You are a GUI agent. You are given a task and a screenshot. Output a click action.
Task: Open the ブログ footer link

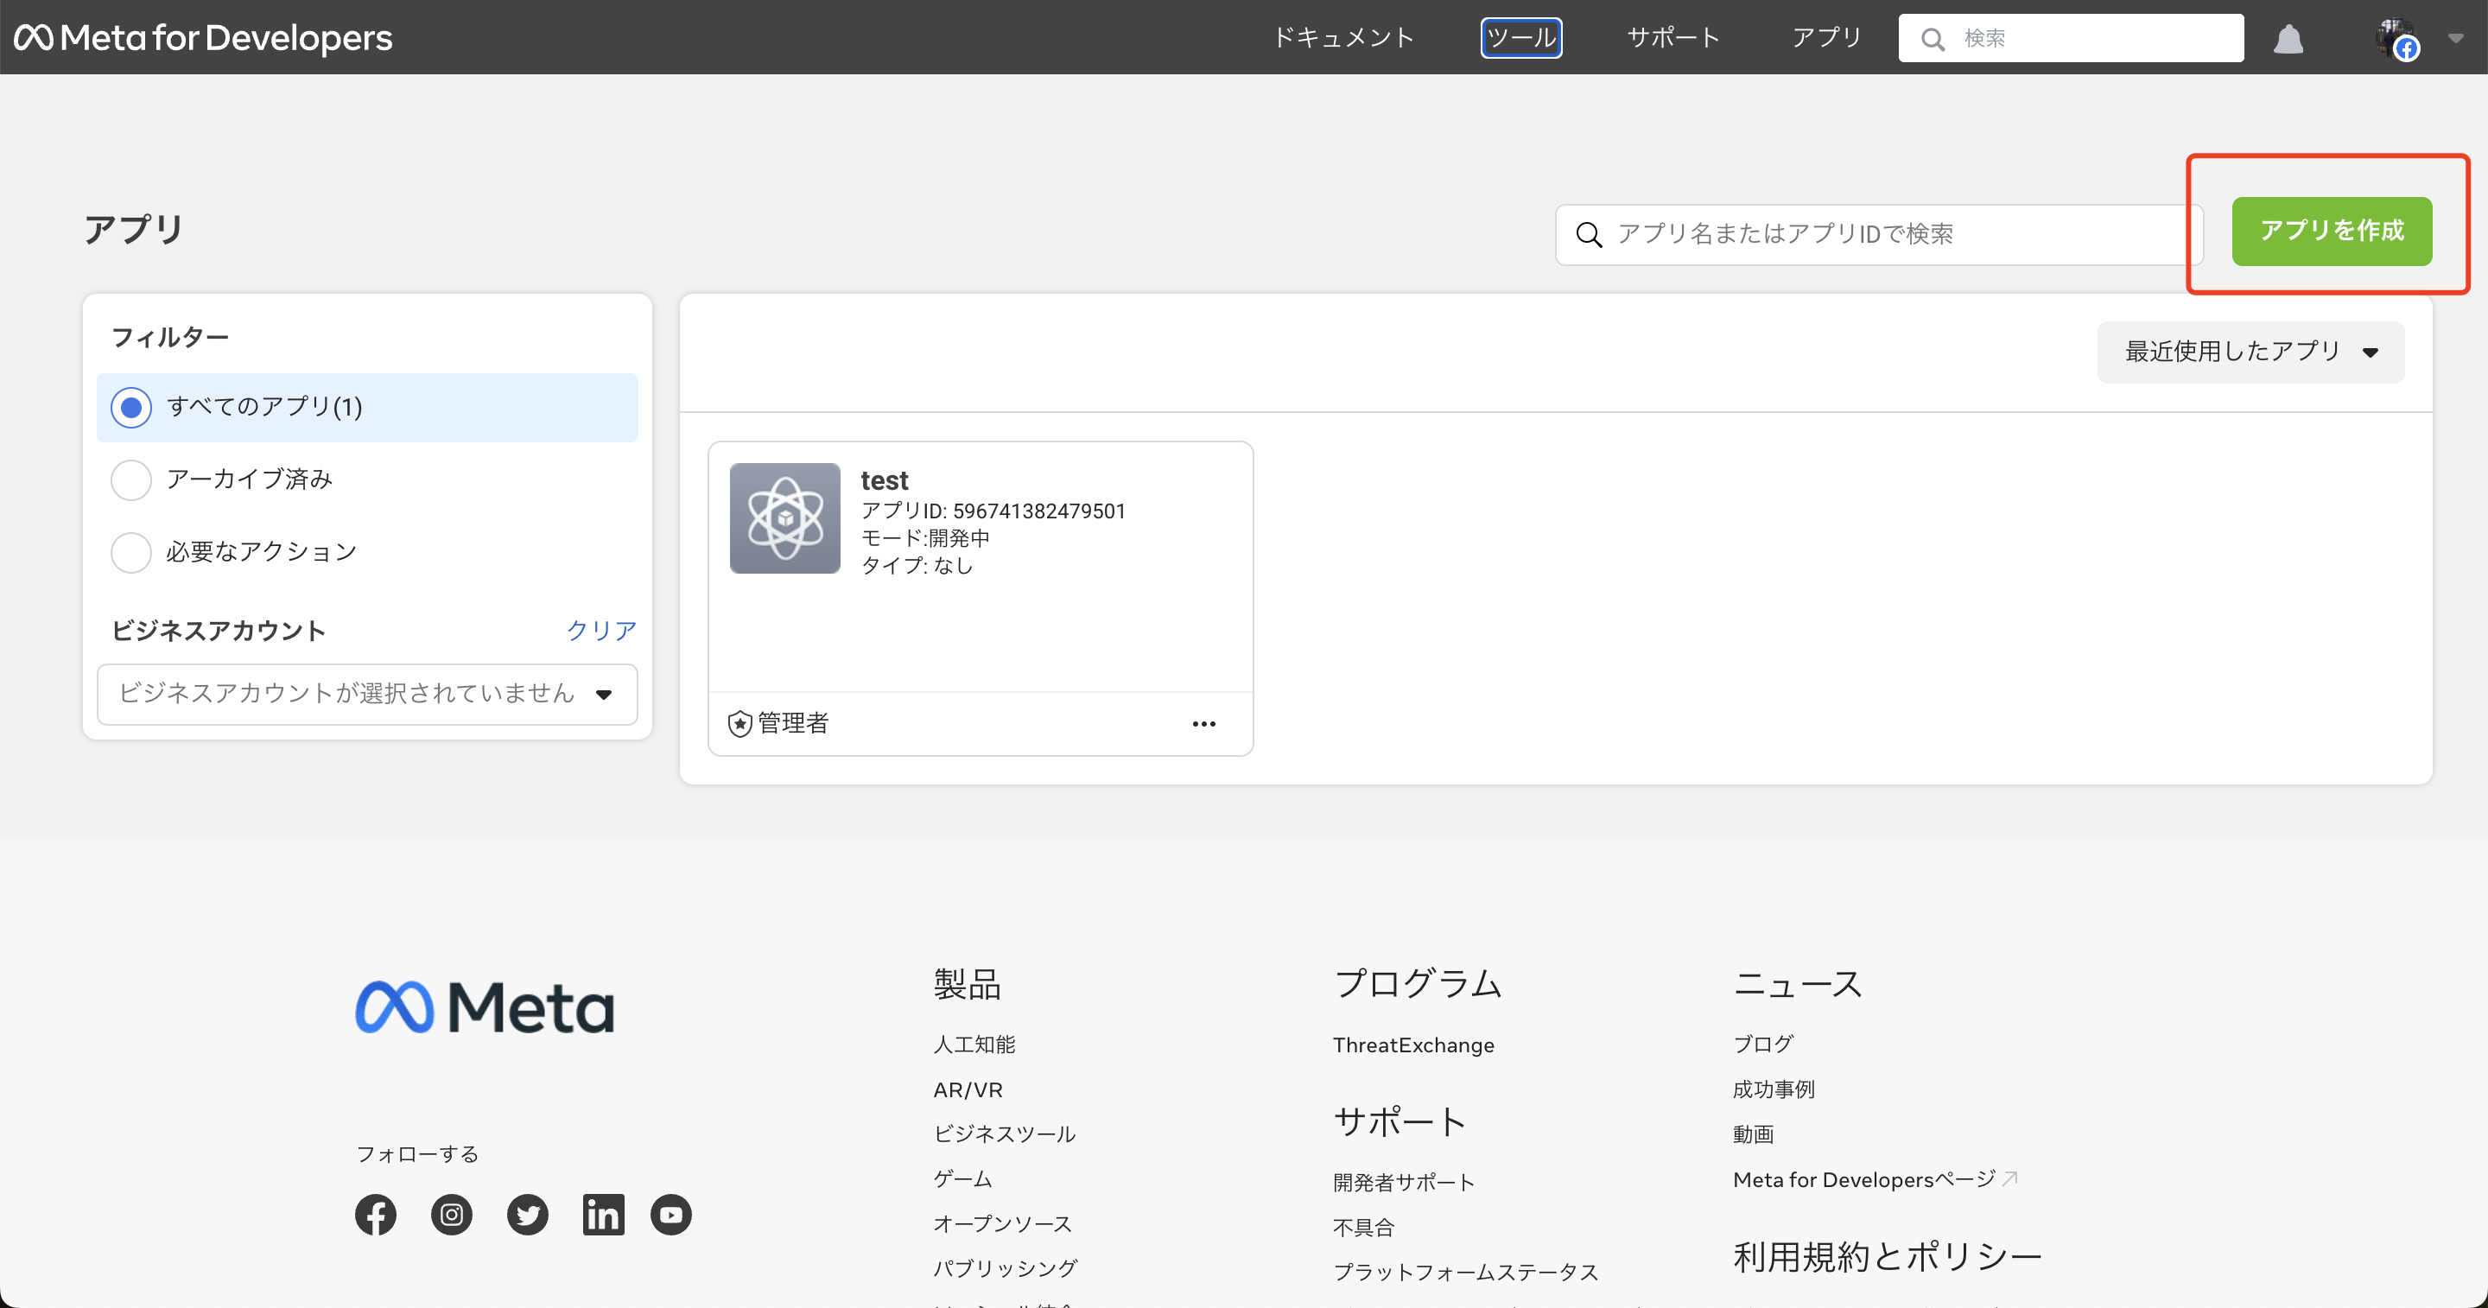point(1762,1044)
